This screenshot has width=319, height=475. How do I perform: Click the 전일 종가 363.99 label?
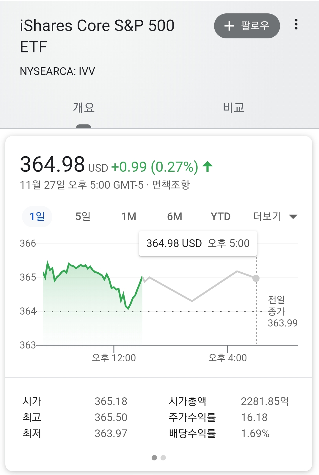point(282,311)
